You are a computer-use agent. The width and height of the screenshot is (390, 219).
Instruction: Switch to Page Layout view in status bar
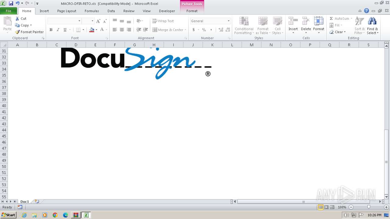click(x=326, y=207)
